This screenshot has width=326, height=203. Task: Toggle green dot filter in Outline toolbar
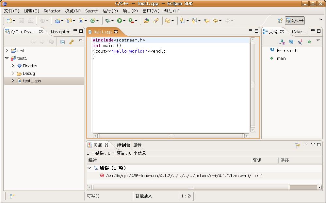[x=309, y=42]
